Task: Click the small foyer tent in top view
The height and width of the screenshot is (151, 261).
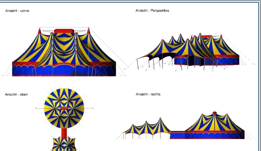Action: (64, 144)
